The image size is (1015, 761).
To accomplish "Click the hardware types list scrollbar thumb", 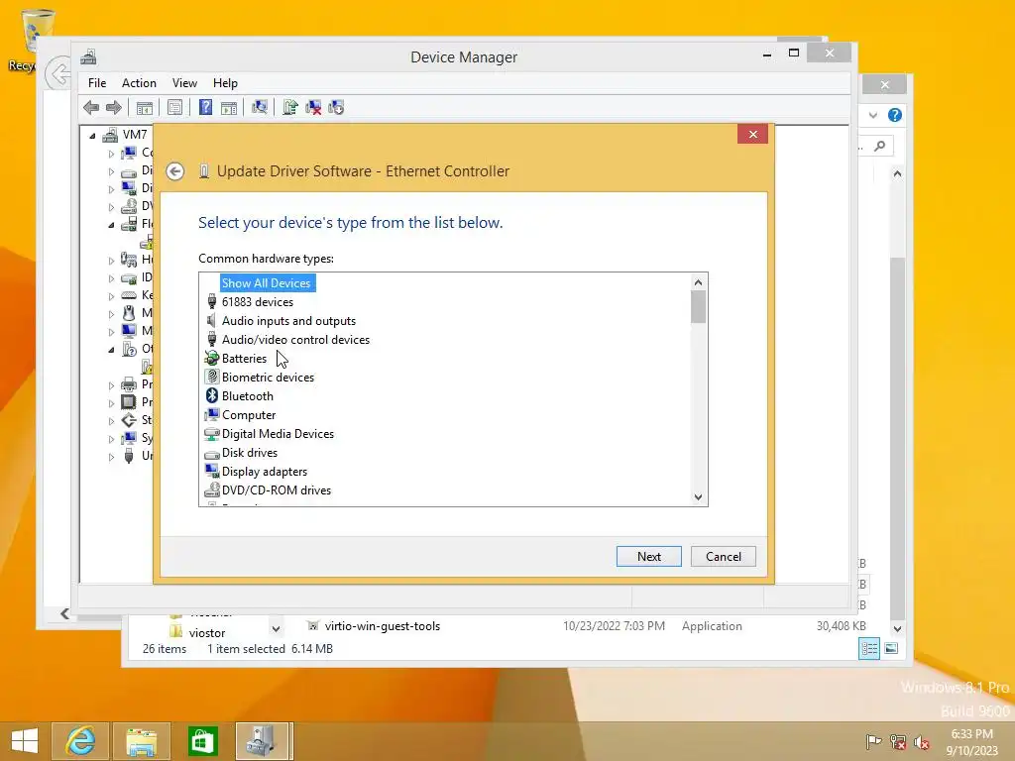I will [x=698, y=307].
